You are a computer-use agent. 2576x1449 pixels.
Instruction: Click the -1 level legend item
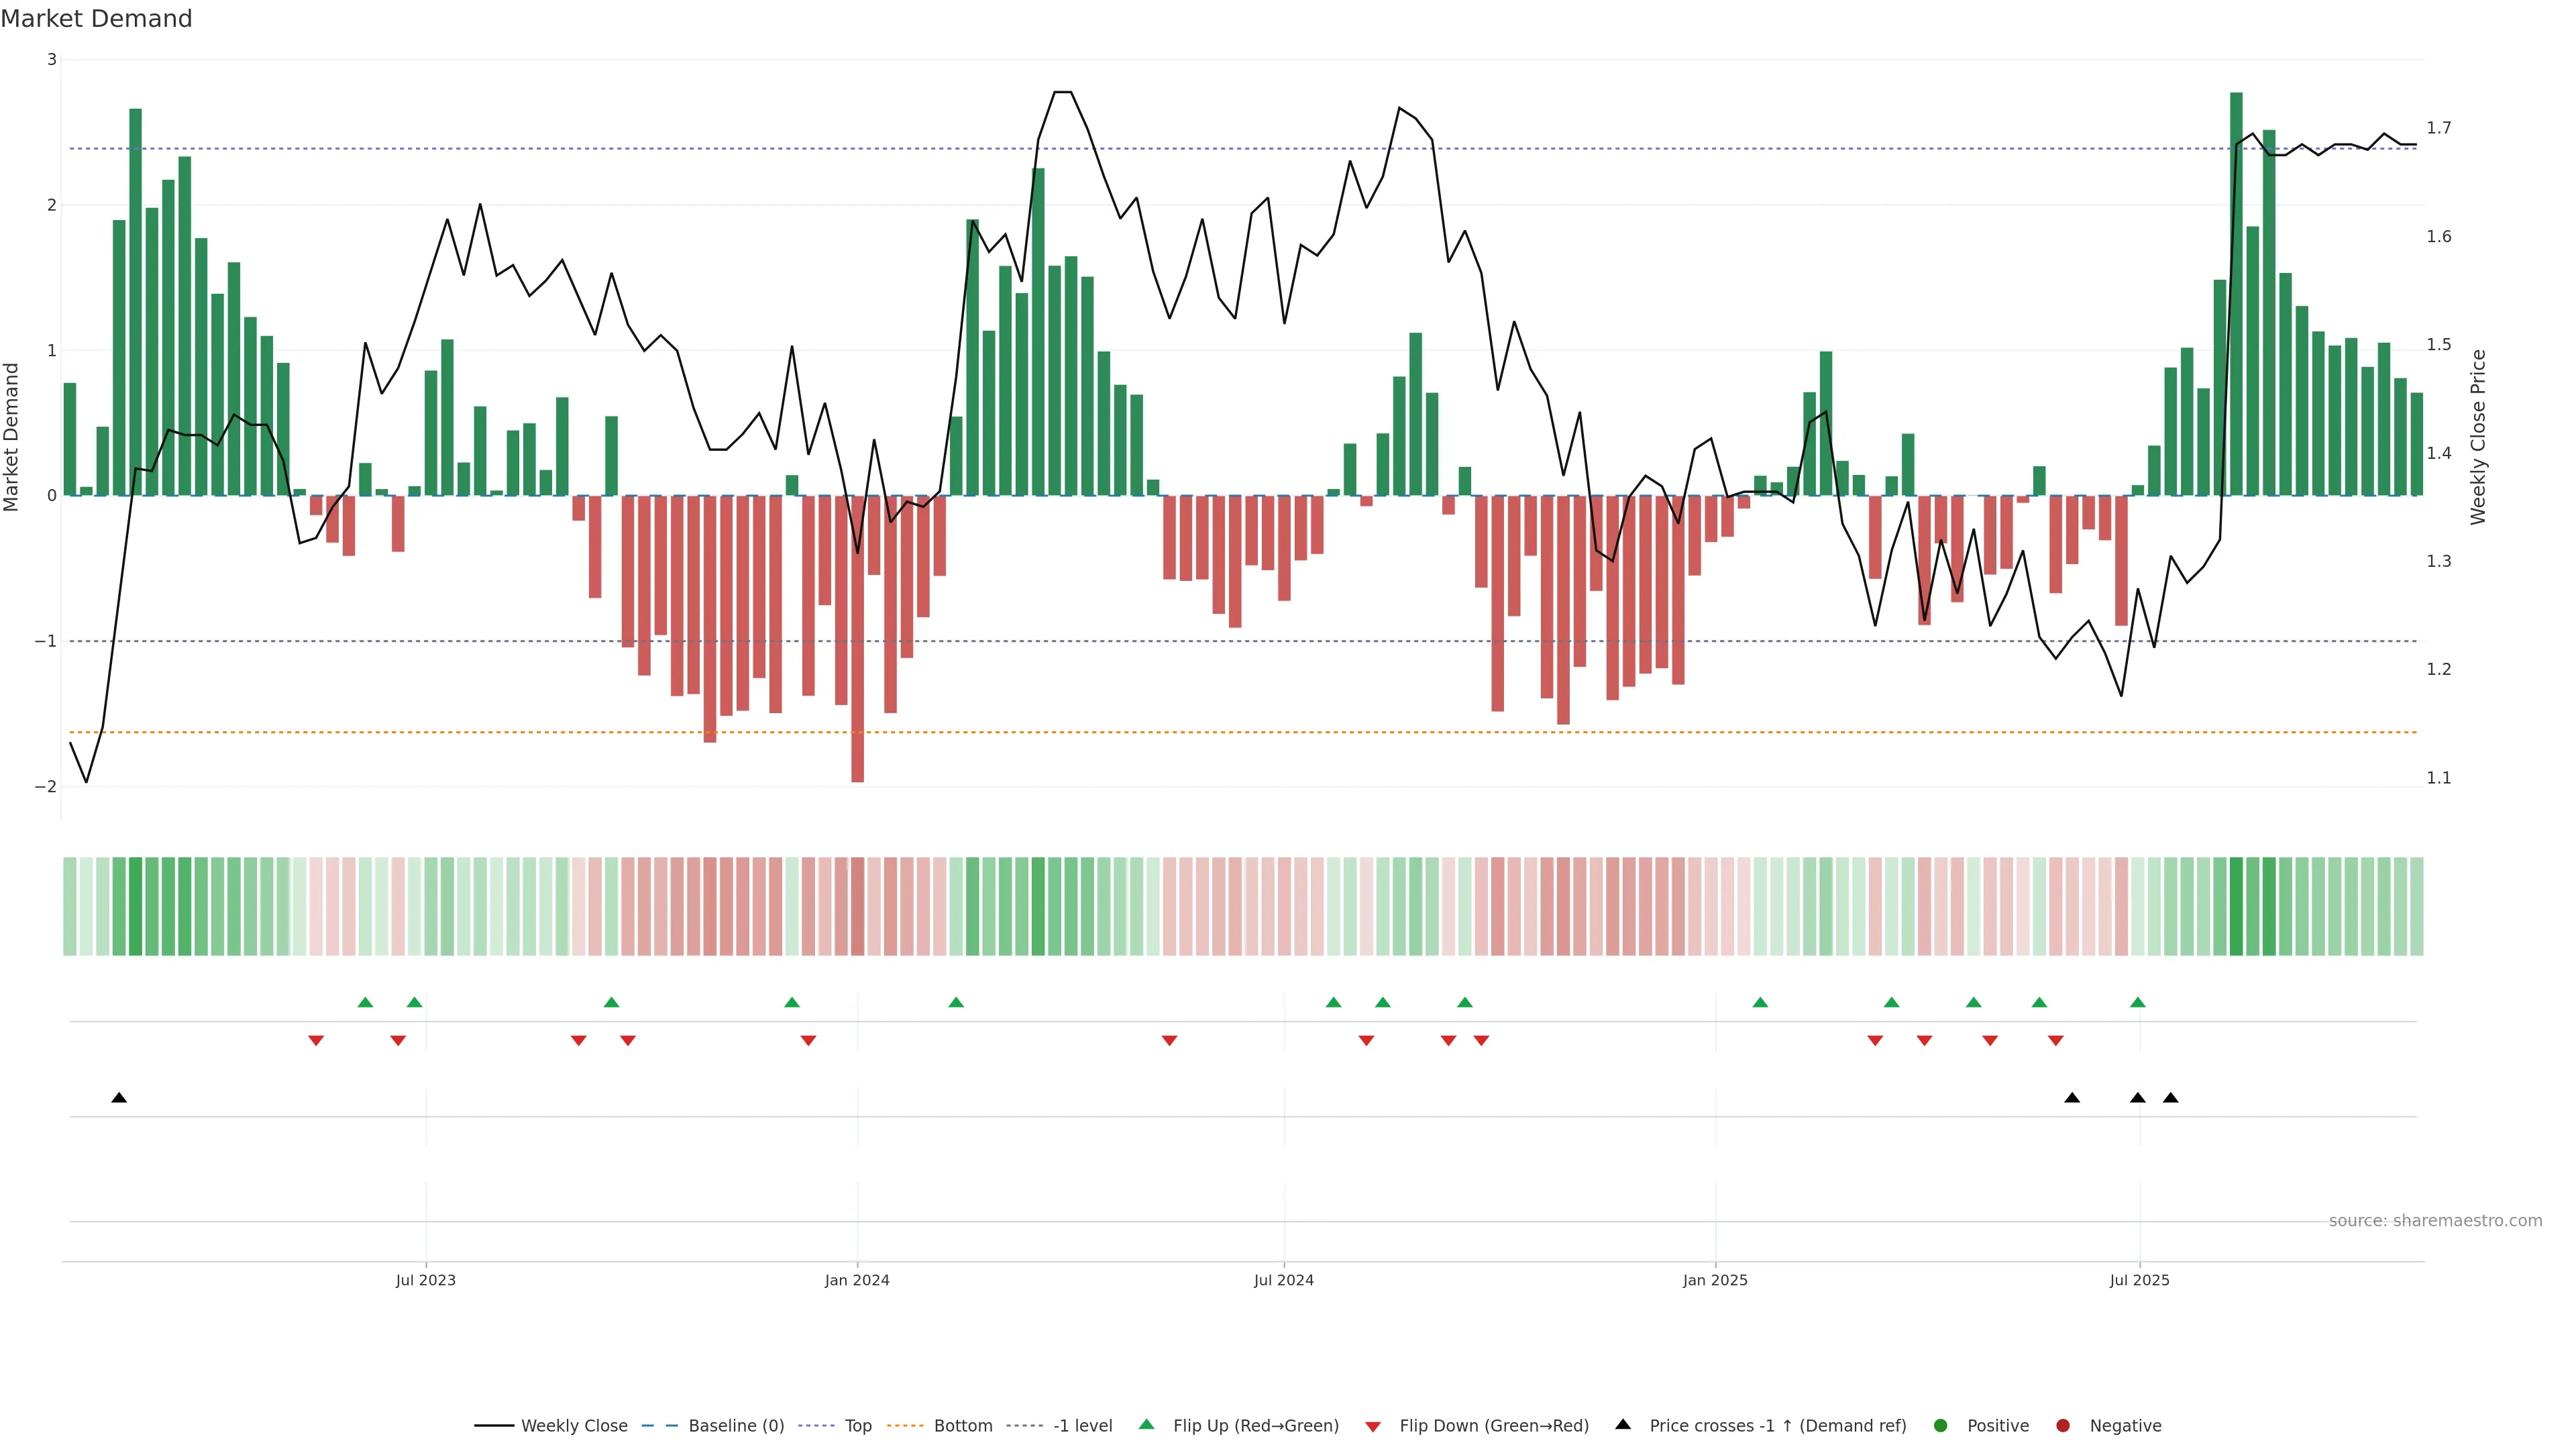tap(1082, 1425)
